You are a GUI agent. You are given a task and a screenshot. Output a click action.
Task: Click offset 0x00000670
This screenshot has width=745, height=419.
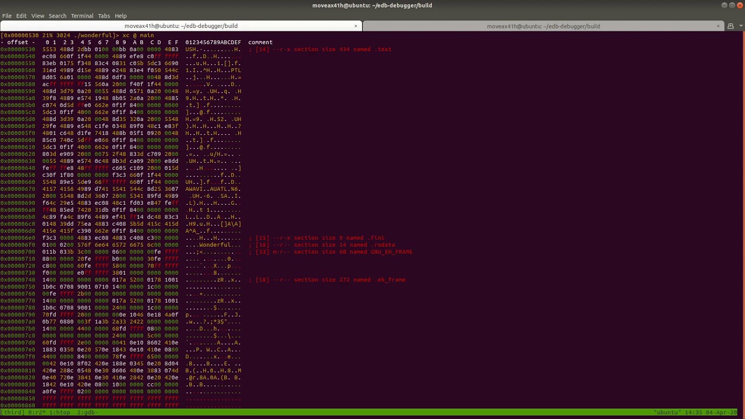coord(17,189)
